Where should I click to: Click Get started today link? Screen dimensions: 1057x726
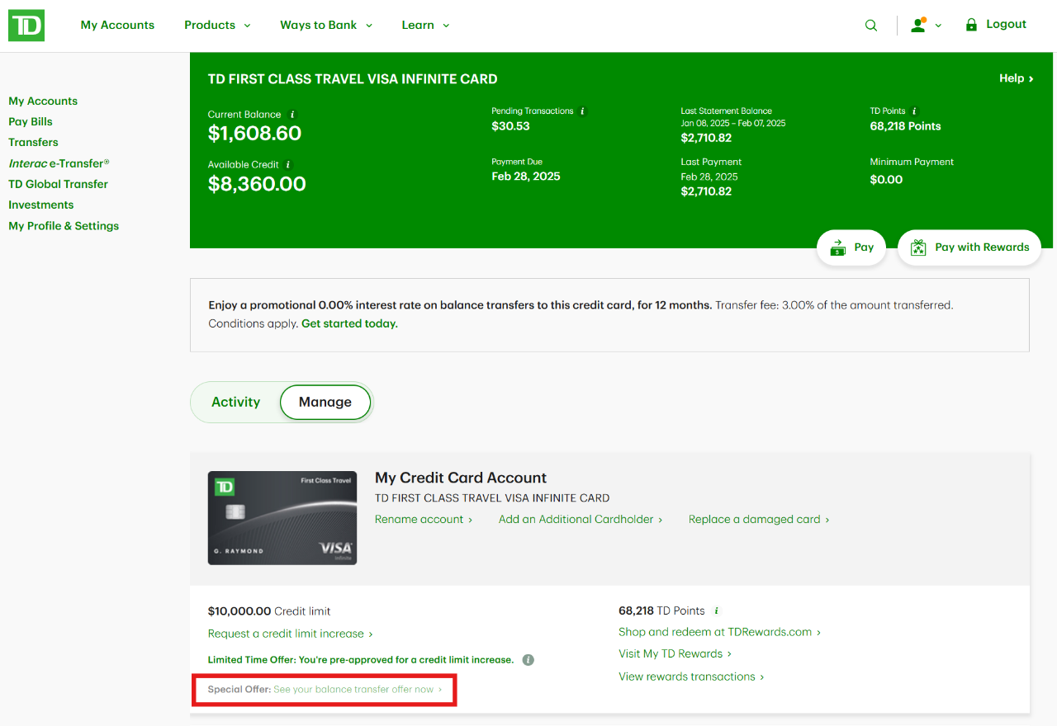tap(349, 324)
